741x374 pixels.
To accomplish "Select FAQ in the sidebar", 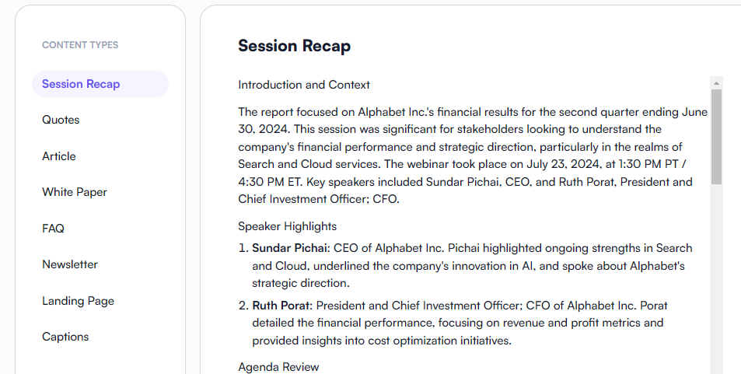I will pyautogui.click(x=53, y=229).
